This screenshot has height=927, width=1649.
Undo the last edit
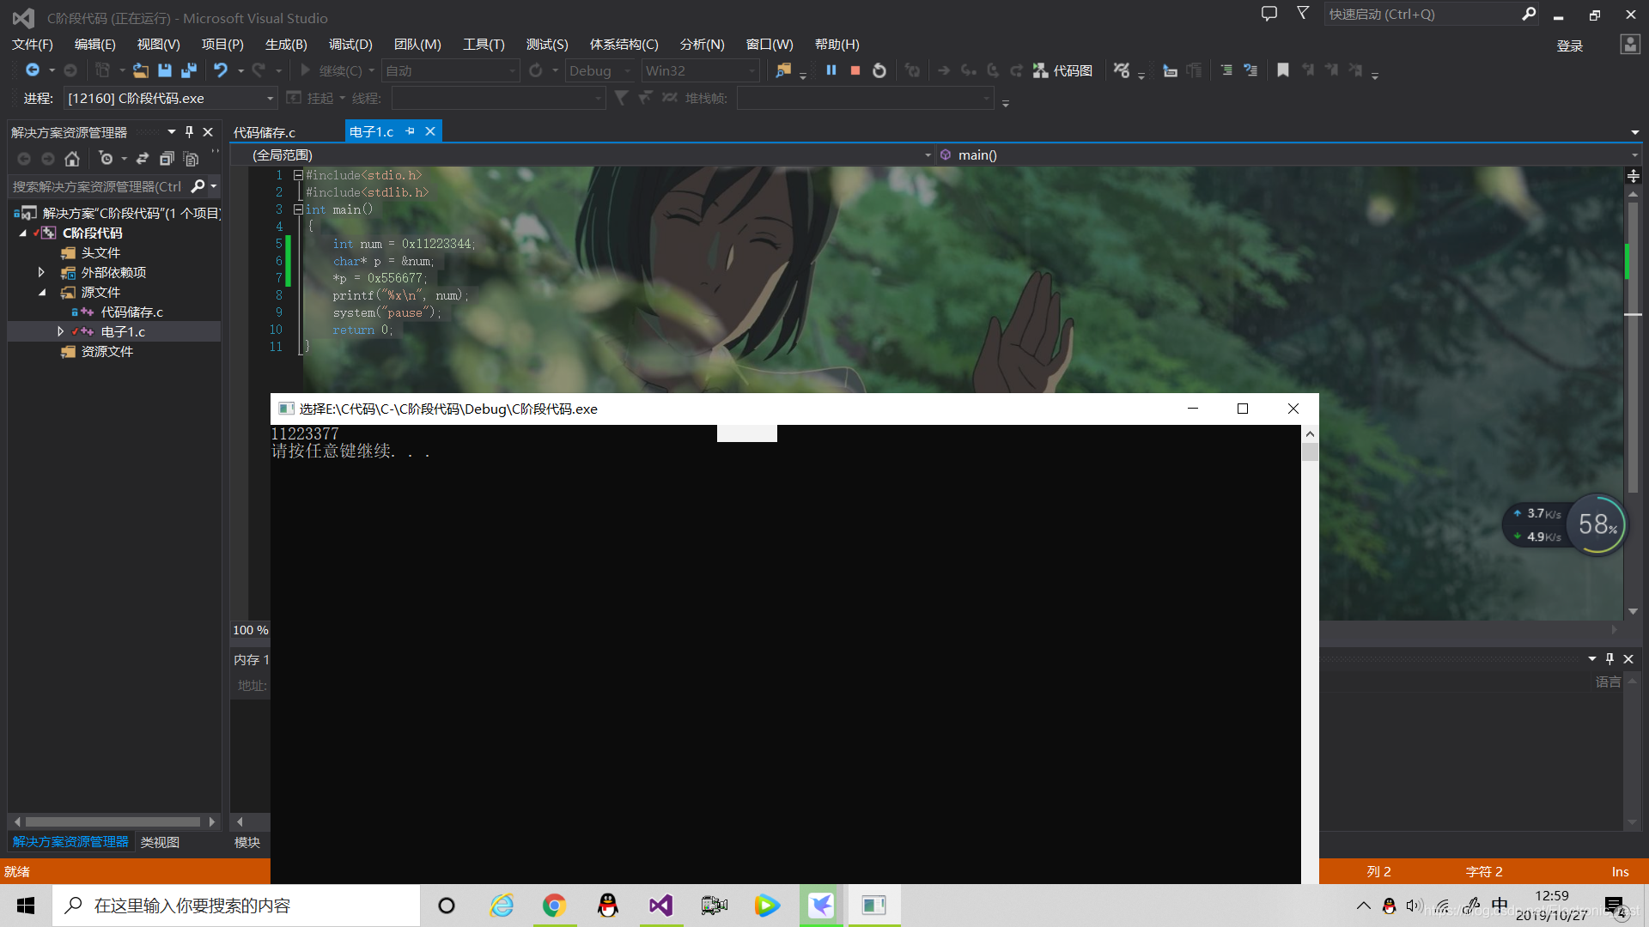click(x=221, y=70)
